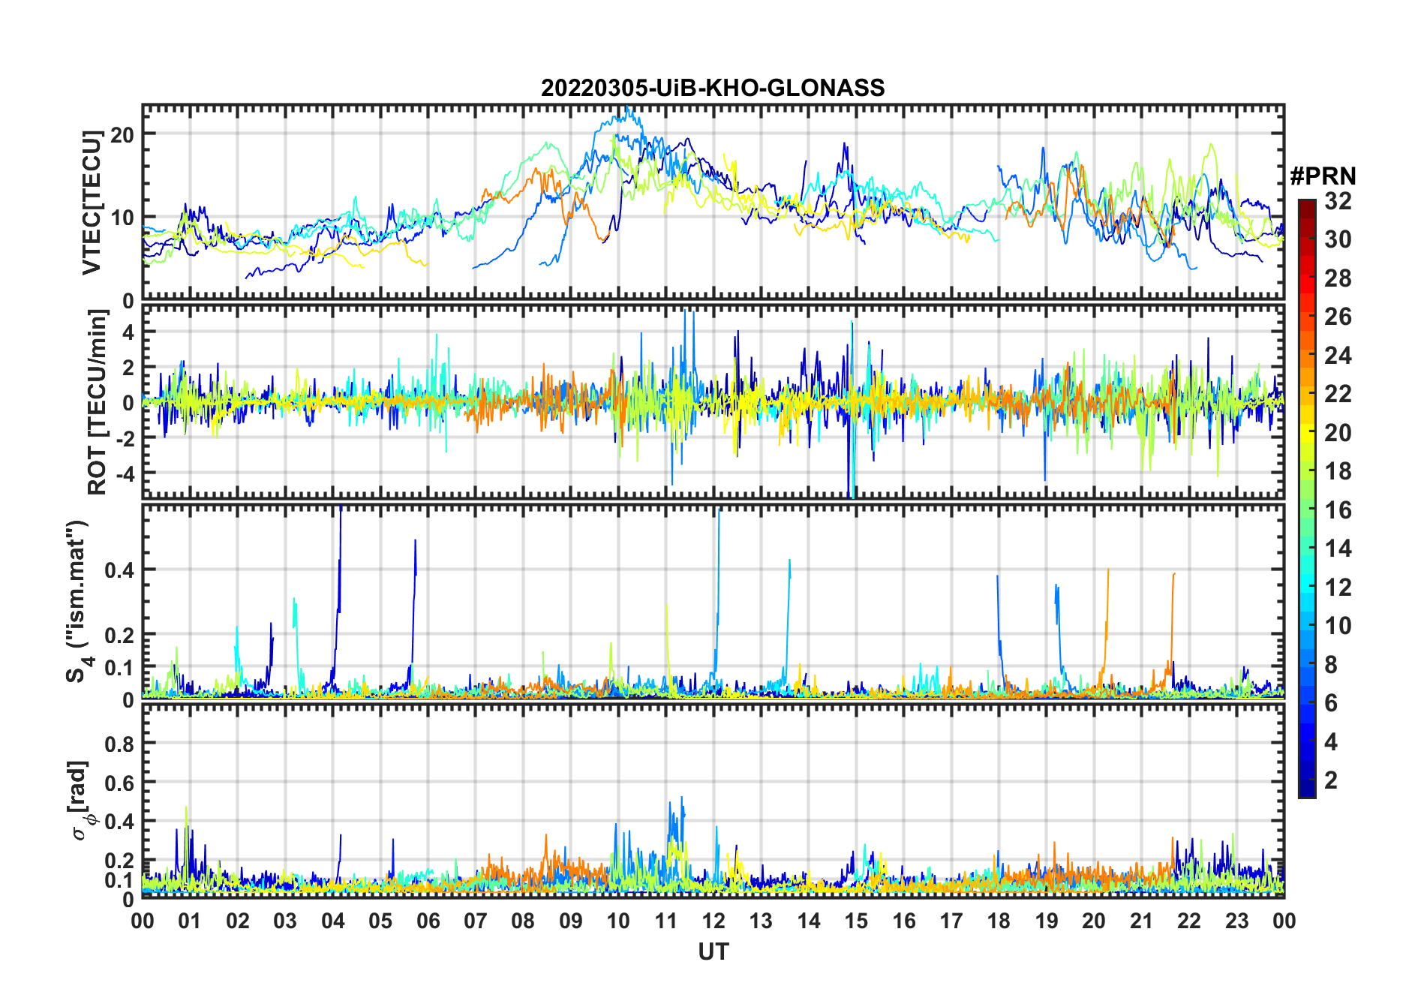The image size is (1427, 998).
Task: Click x-axis tick label 21
Action: (1141, 921)
